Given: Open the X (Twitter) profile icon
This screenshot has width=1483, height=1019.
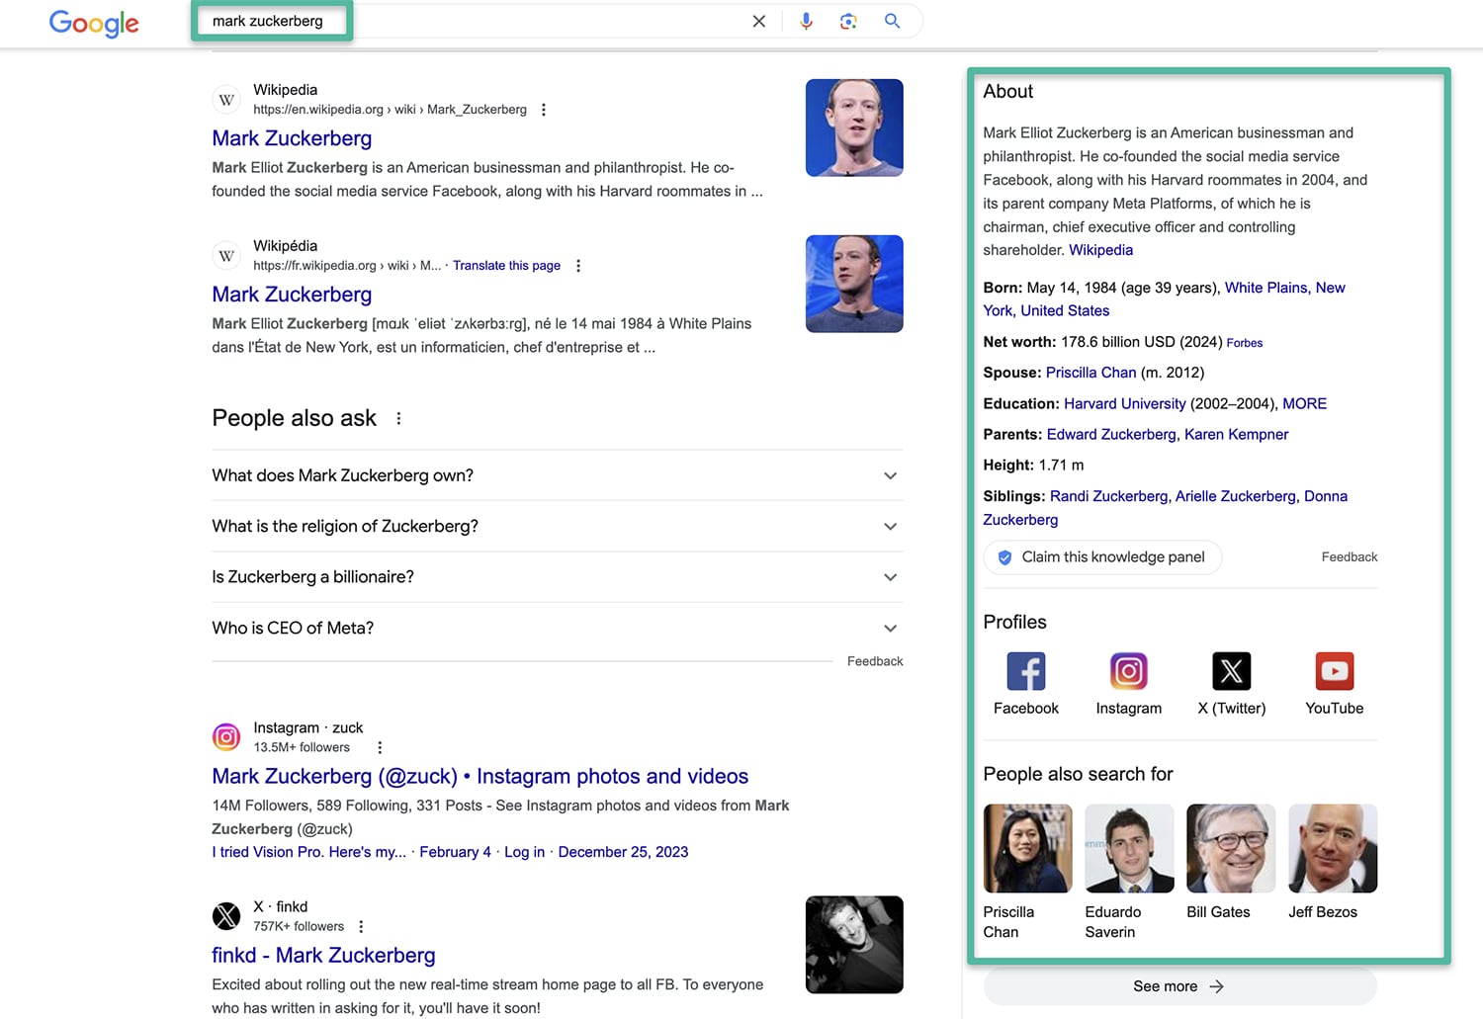Looking at the screenshot, I should coord(1232,671).
